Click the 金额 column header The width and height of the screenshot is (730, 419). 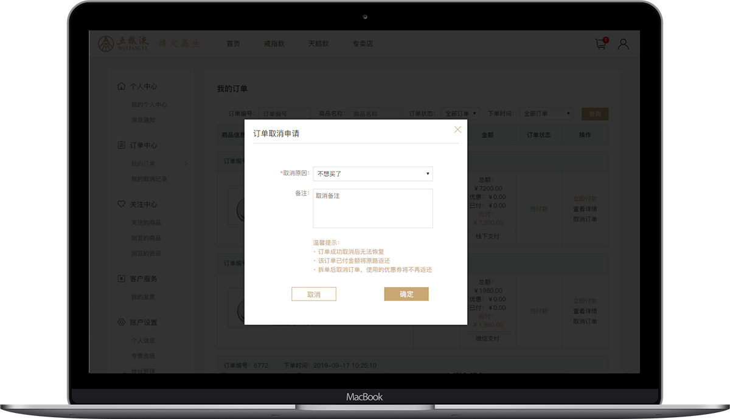487,135
